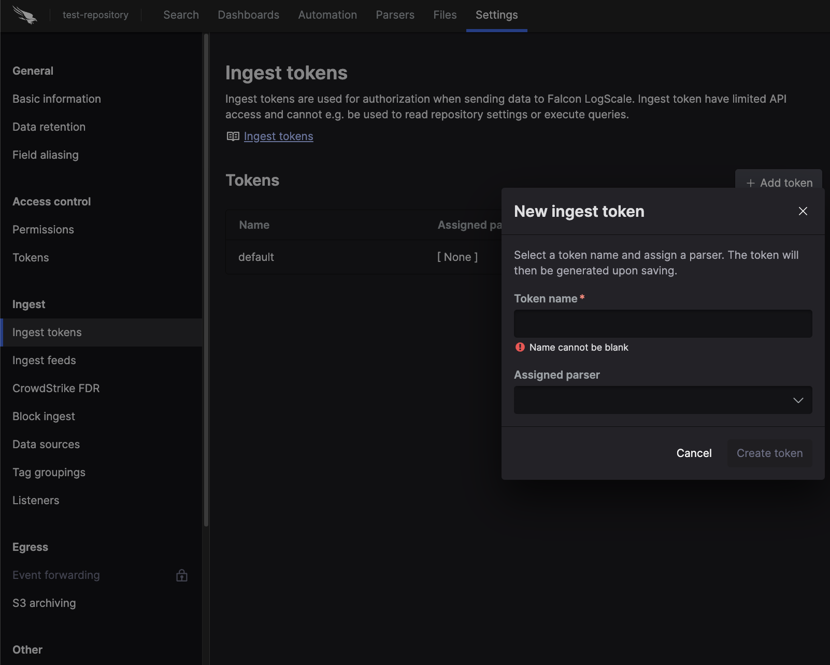This screenshot has width=830, height=665.
Task: Click the red error icon below Token name
Action: coord(520,347)
